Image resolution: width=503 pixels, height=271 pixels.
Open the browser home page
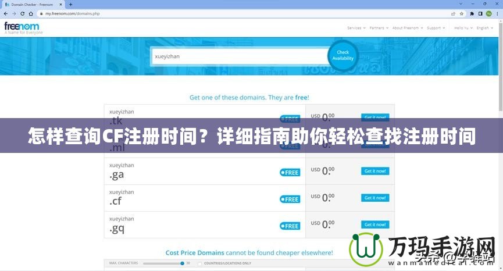(31, 14)
